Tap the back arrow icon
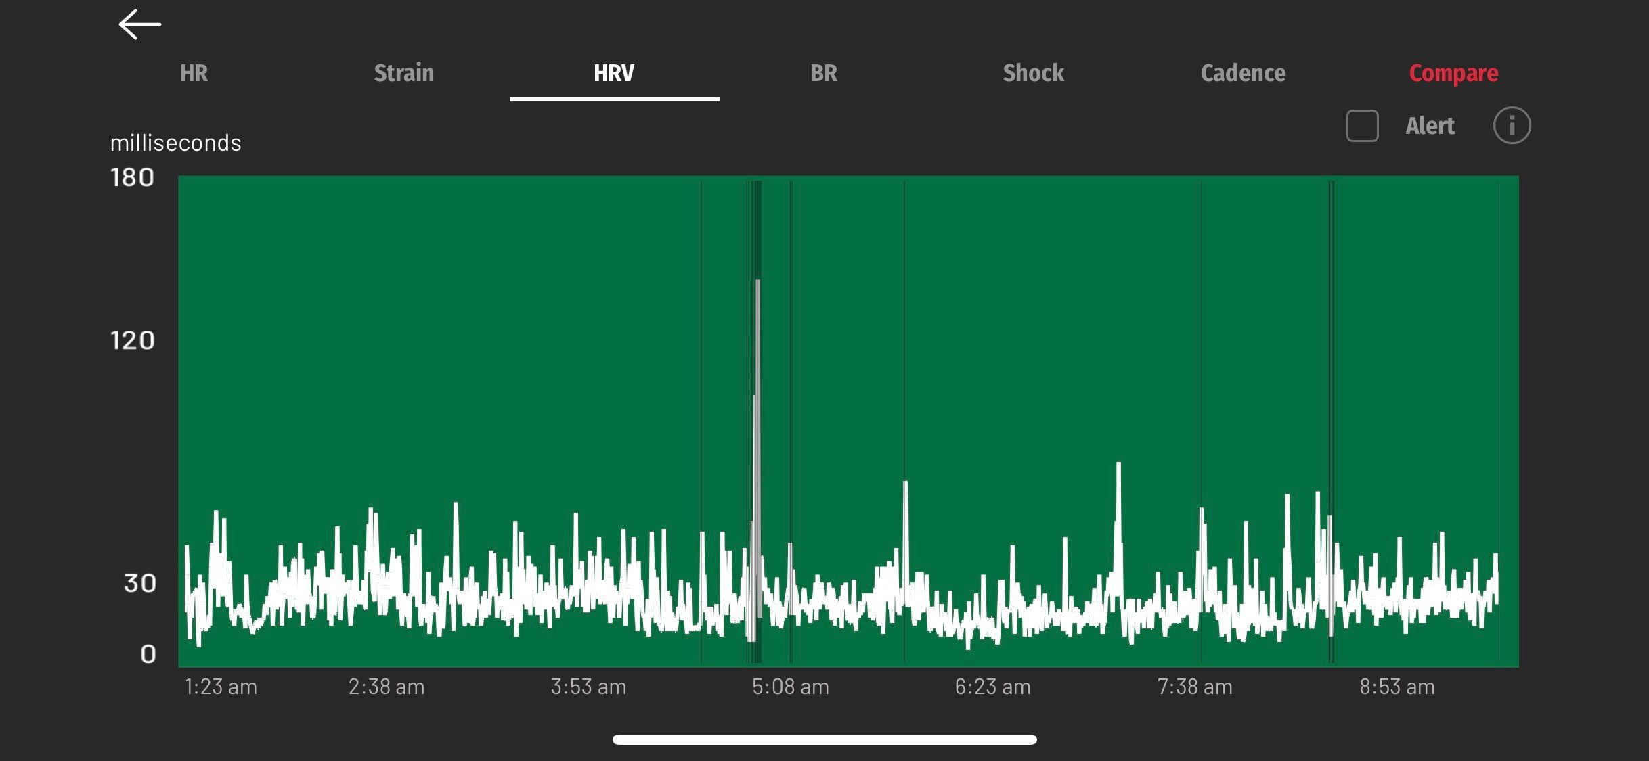This screenshot has height=761, width=1649. point(139,25)
